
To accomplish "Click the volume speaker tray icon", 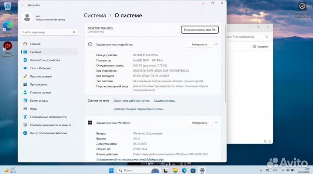I will [288, 171].
